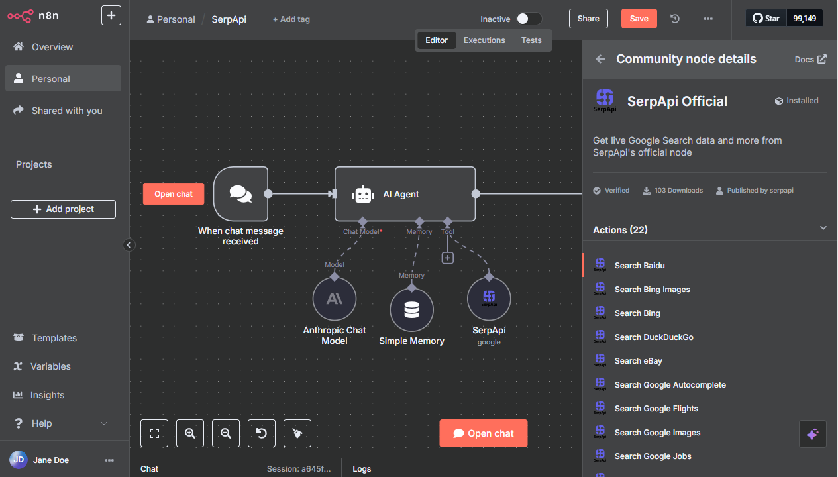Select the SerpApi google node
The height and width of the screenshot is (477, 838).
click(x=489, y=299)
